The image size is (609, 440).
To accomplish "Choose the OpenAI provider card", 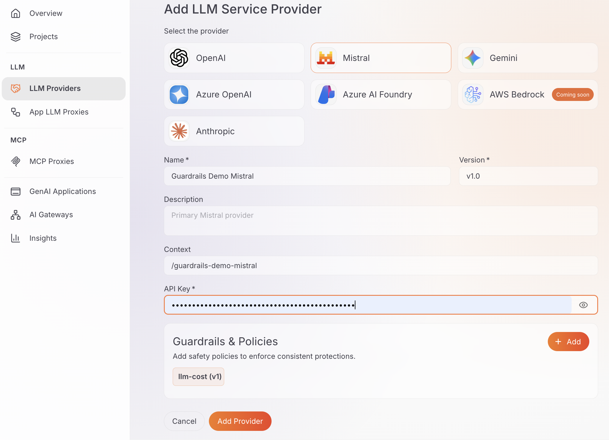I will click(234, 58).
